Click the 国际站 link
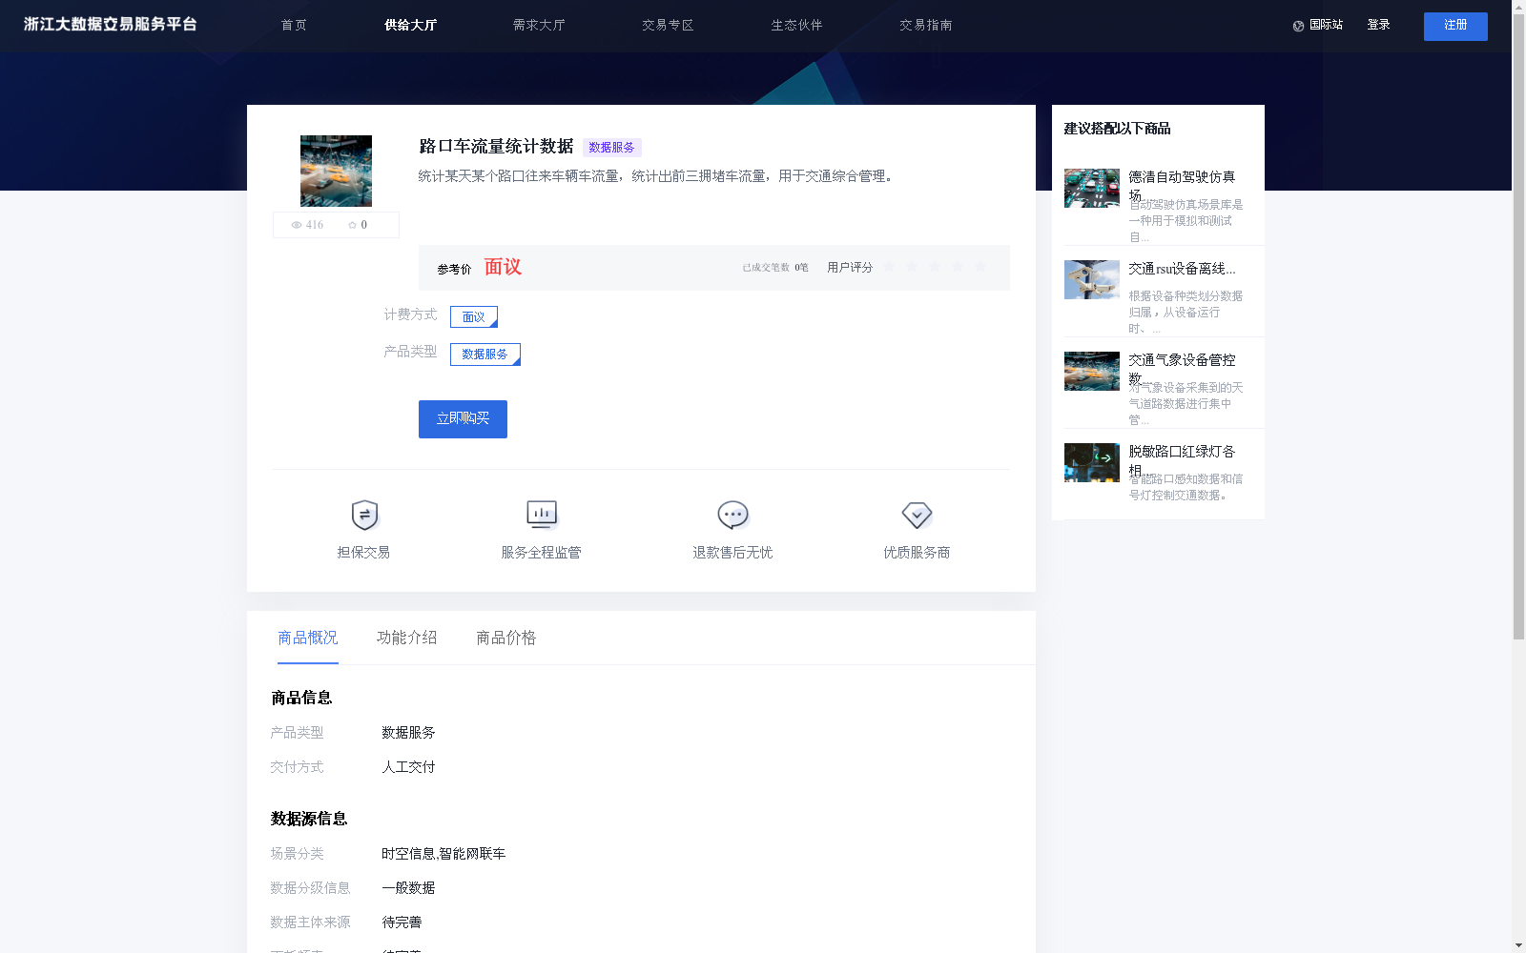Viewport: 1526px width, 953px height. click(x=1326, y=26)
